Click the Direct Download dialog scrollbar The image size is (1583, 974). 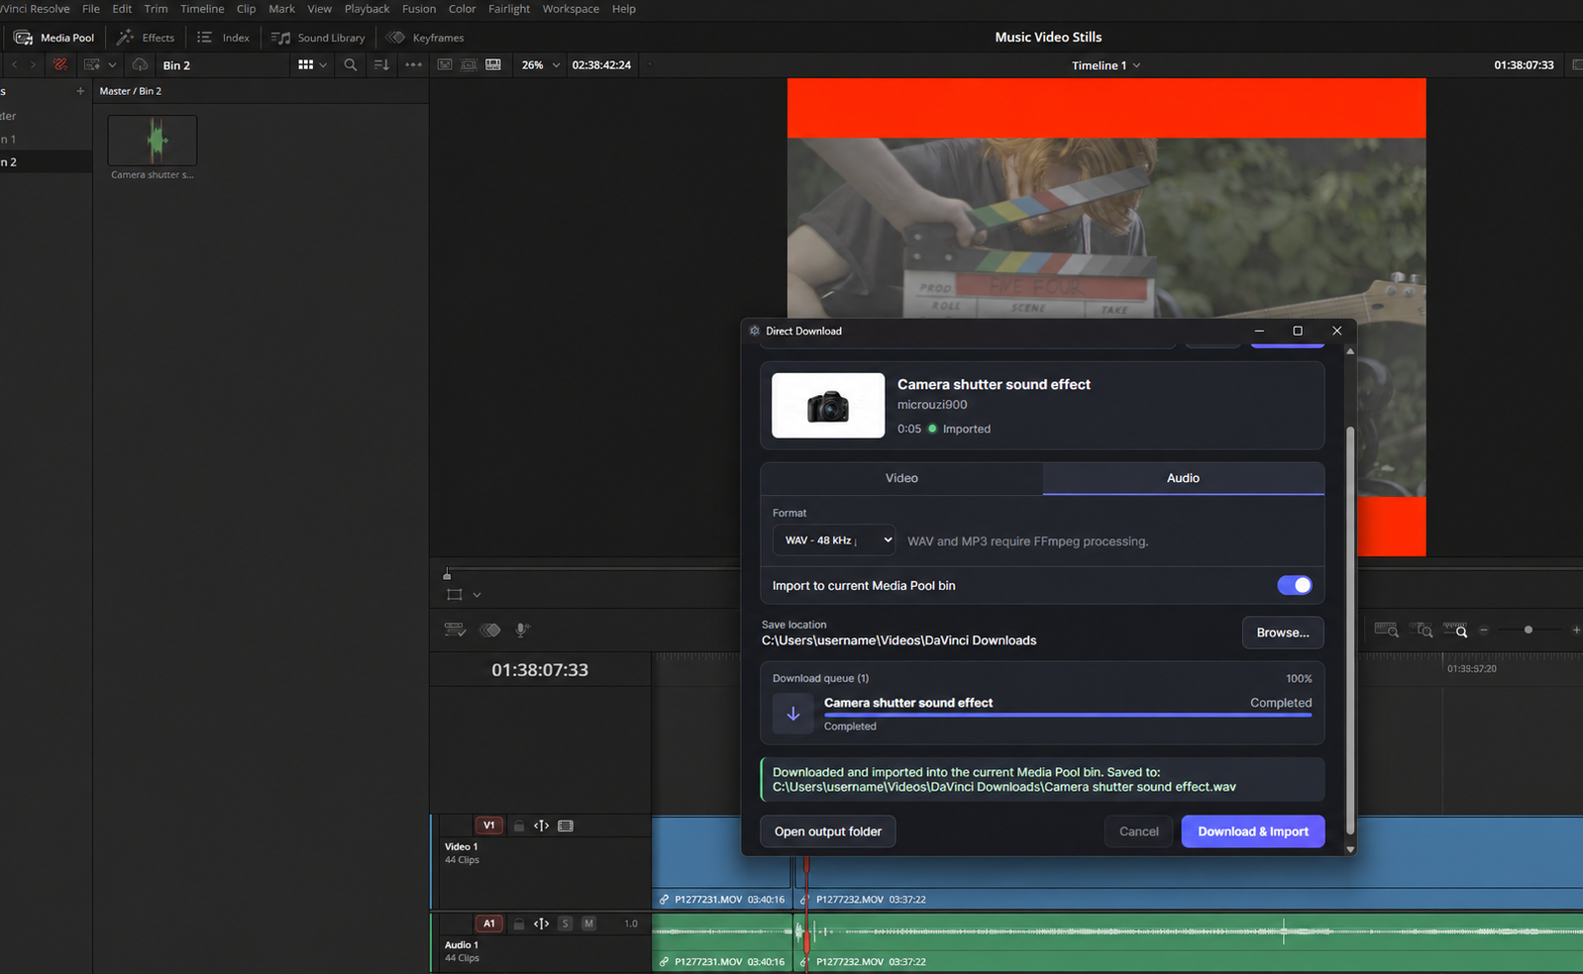[x=1349, y=631]
